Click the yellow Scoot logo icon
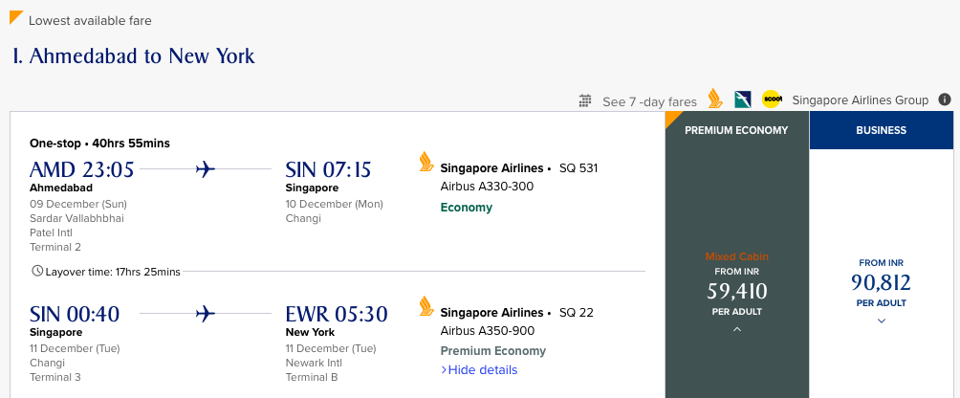The width and height of the screenshot is (960, 398). point(772,99)
